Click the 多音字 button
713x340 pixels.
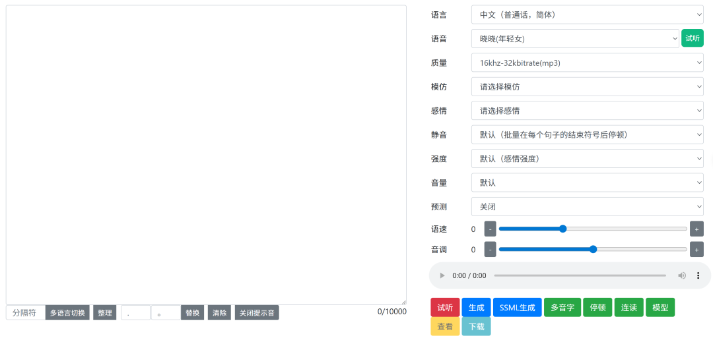click(x=562, y=307)
